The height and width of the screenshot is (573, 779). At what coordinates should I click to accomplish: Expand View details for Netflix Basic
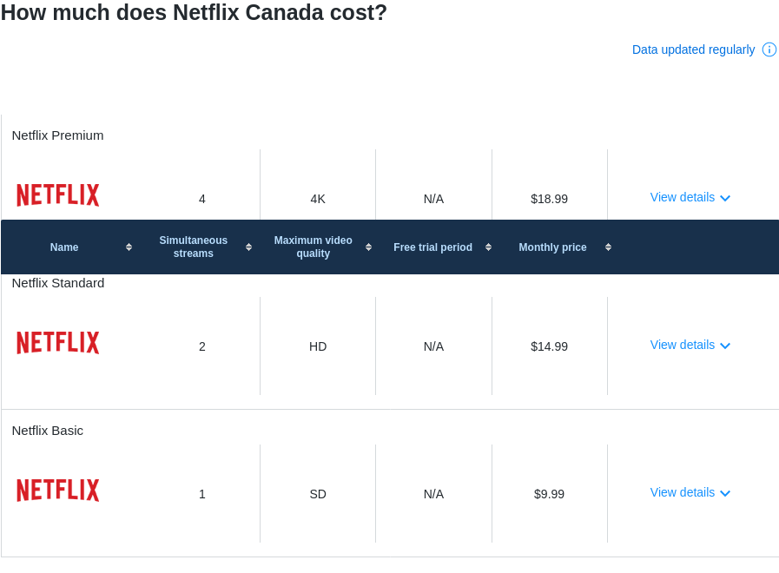(x=690, y=492)
